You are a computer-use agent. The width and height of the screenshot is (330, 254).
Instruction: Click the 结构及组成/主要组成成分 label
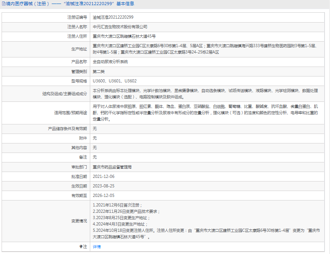pyautogui.click(x=64, y=94)
